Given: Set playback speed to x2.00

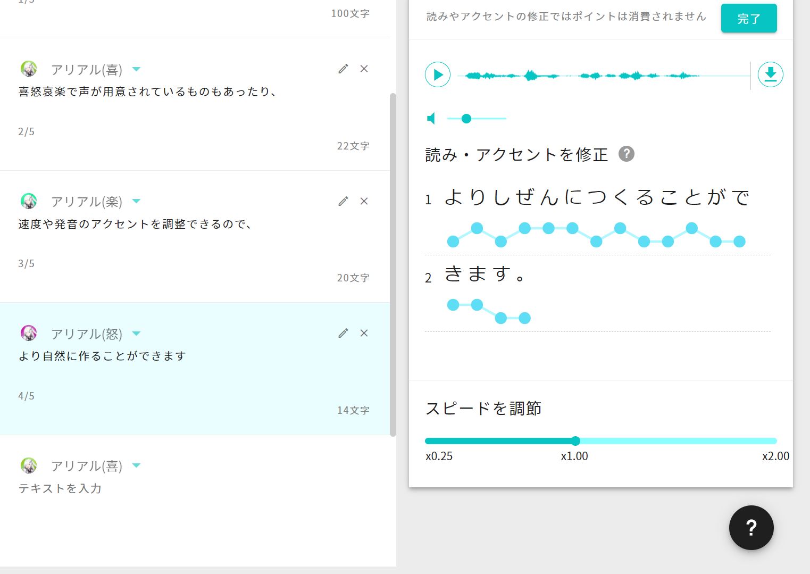Looking at the screenshot, I should point(776,441).
